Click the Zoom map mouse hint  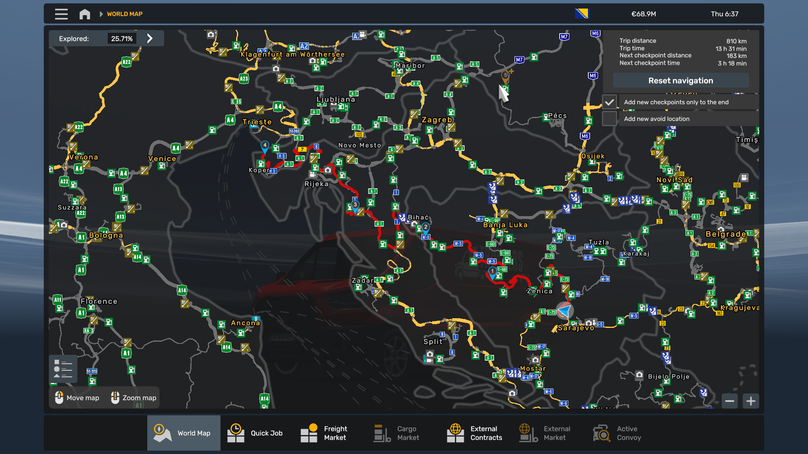[133, 398]
